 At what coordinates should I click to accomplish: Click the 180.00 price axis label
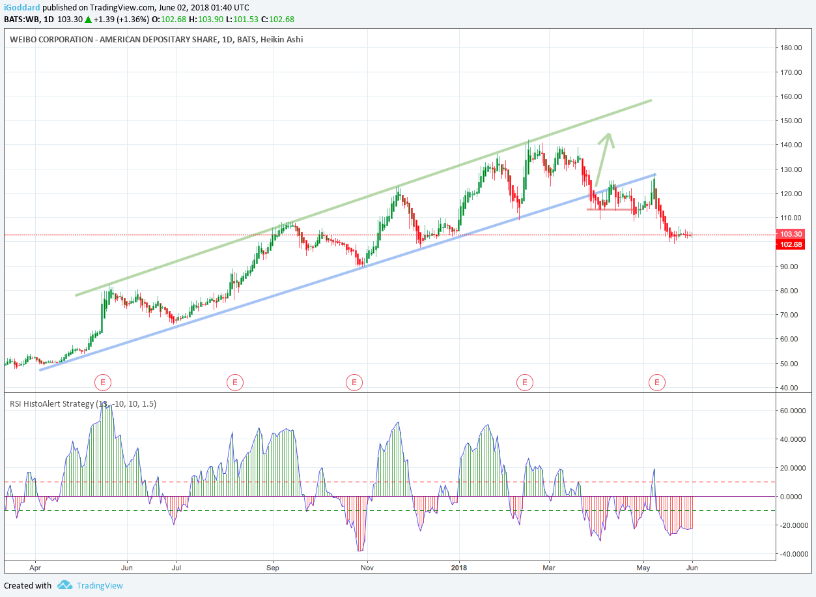pos(790,48)
